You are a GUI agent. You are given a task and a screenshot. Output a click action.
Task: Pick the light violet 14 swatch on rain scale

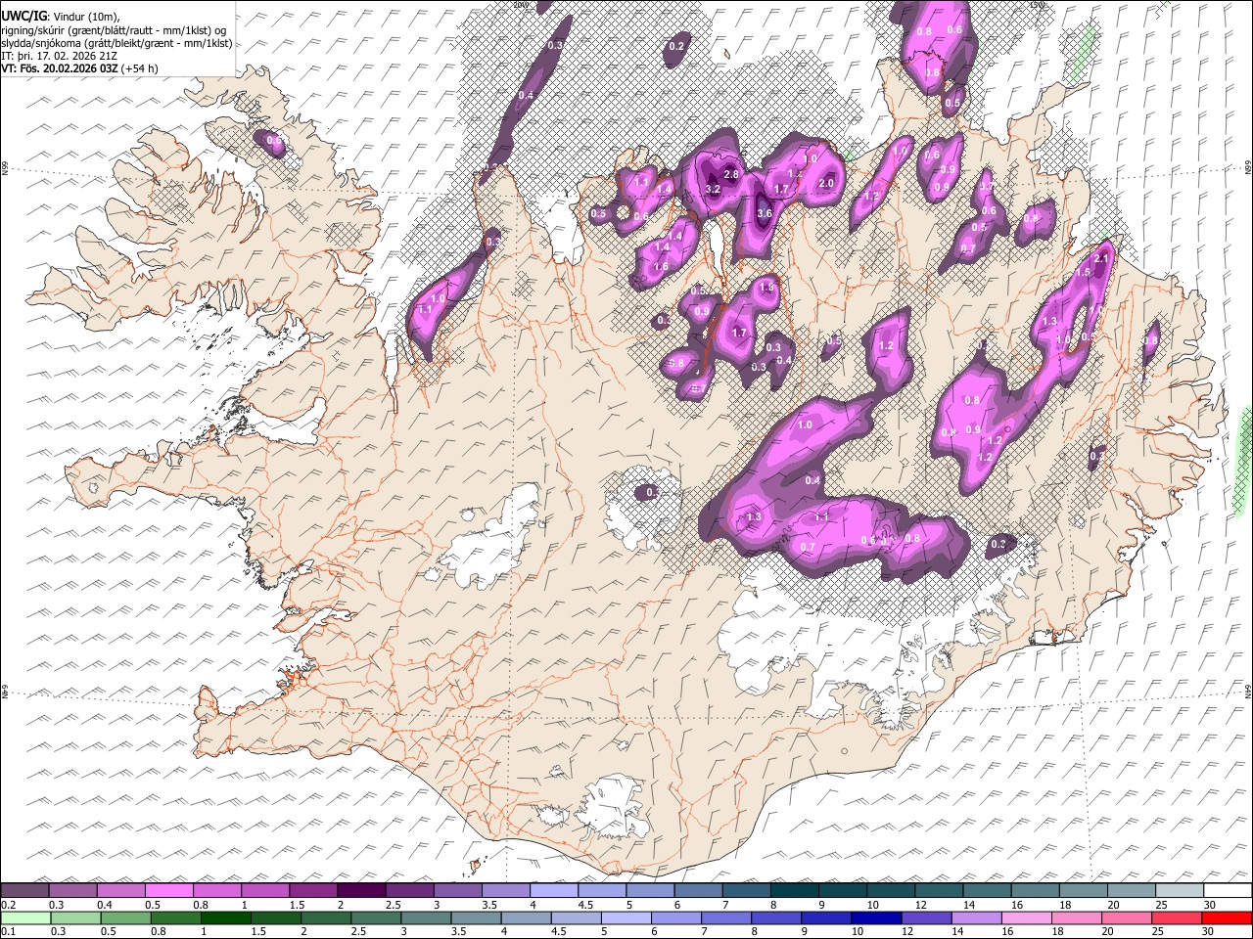click(x=977, y=917)
